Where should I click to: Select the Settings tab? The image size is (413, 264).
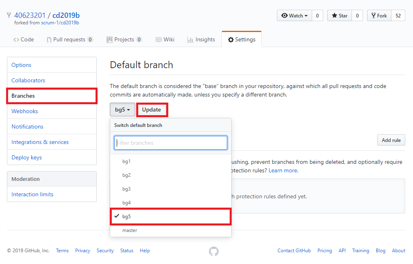242,39
